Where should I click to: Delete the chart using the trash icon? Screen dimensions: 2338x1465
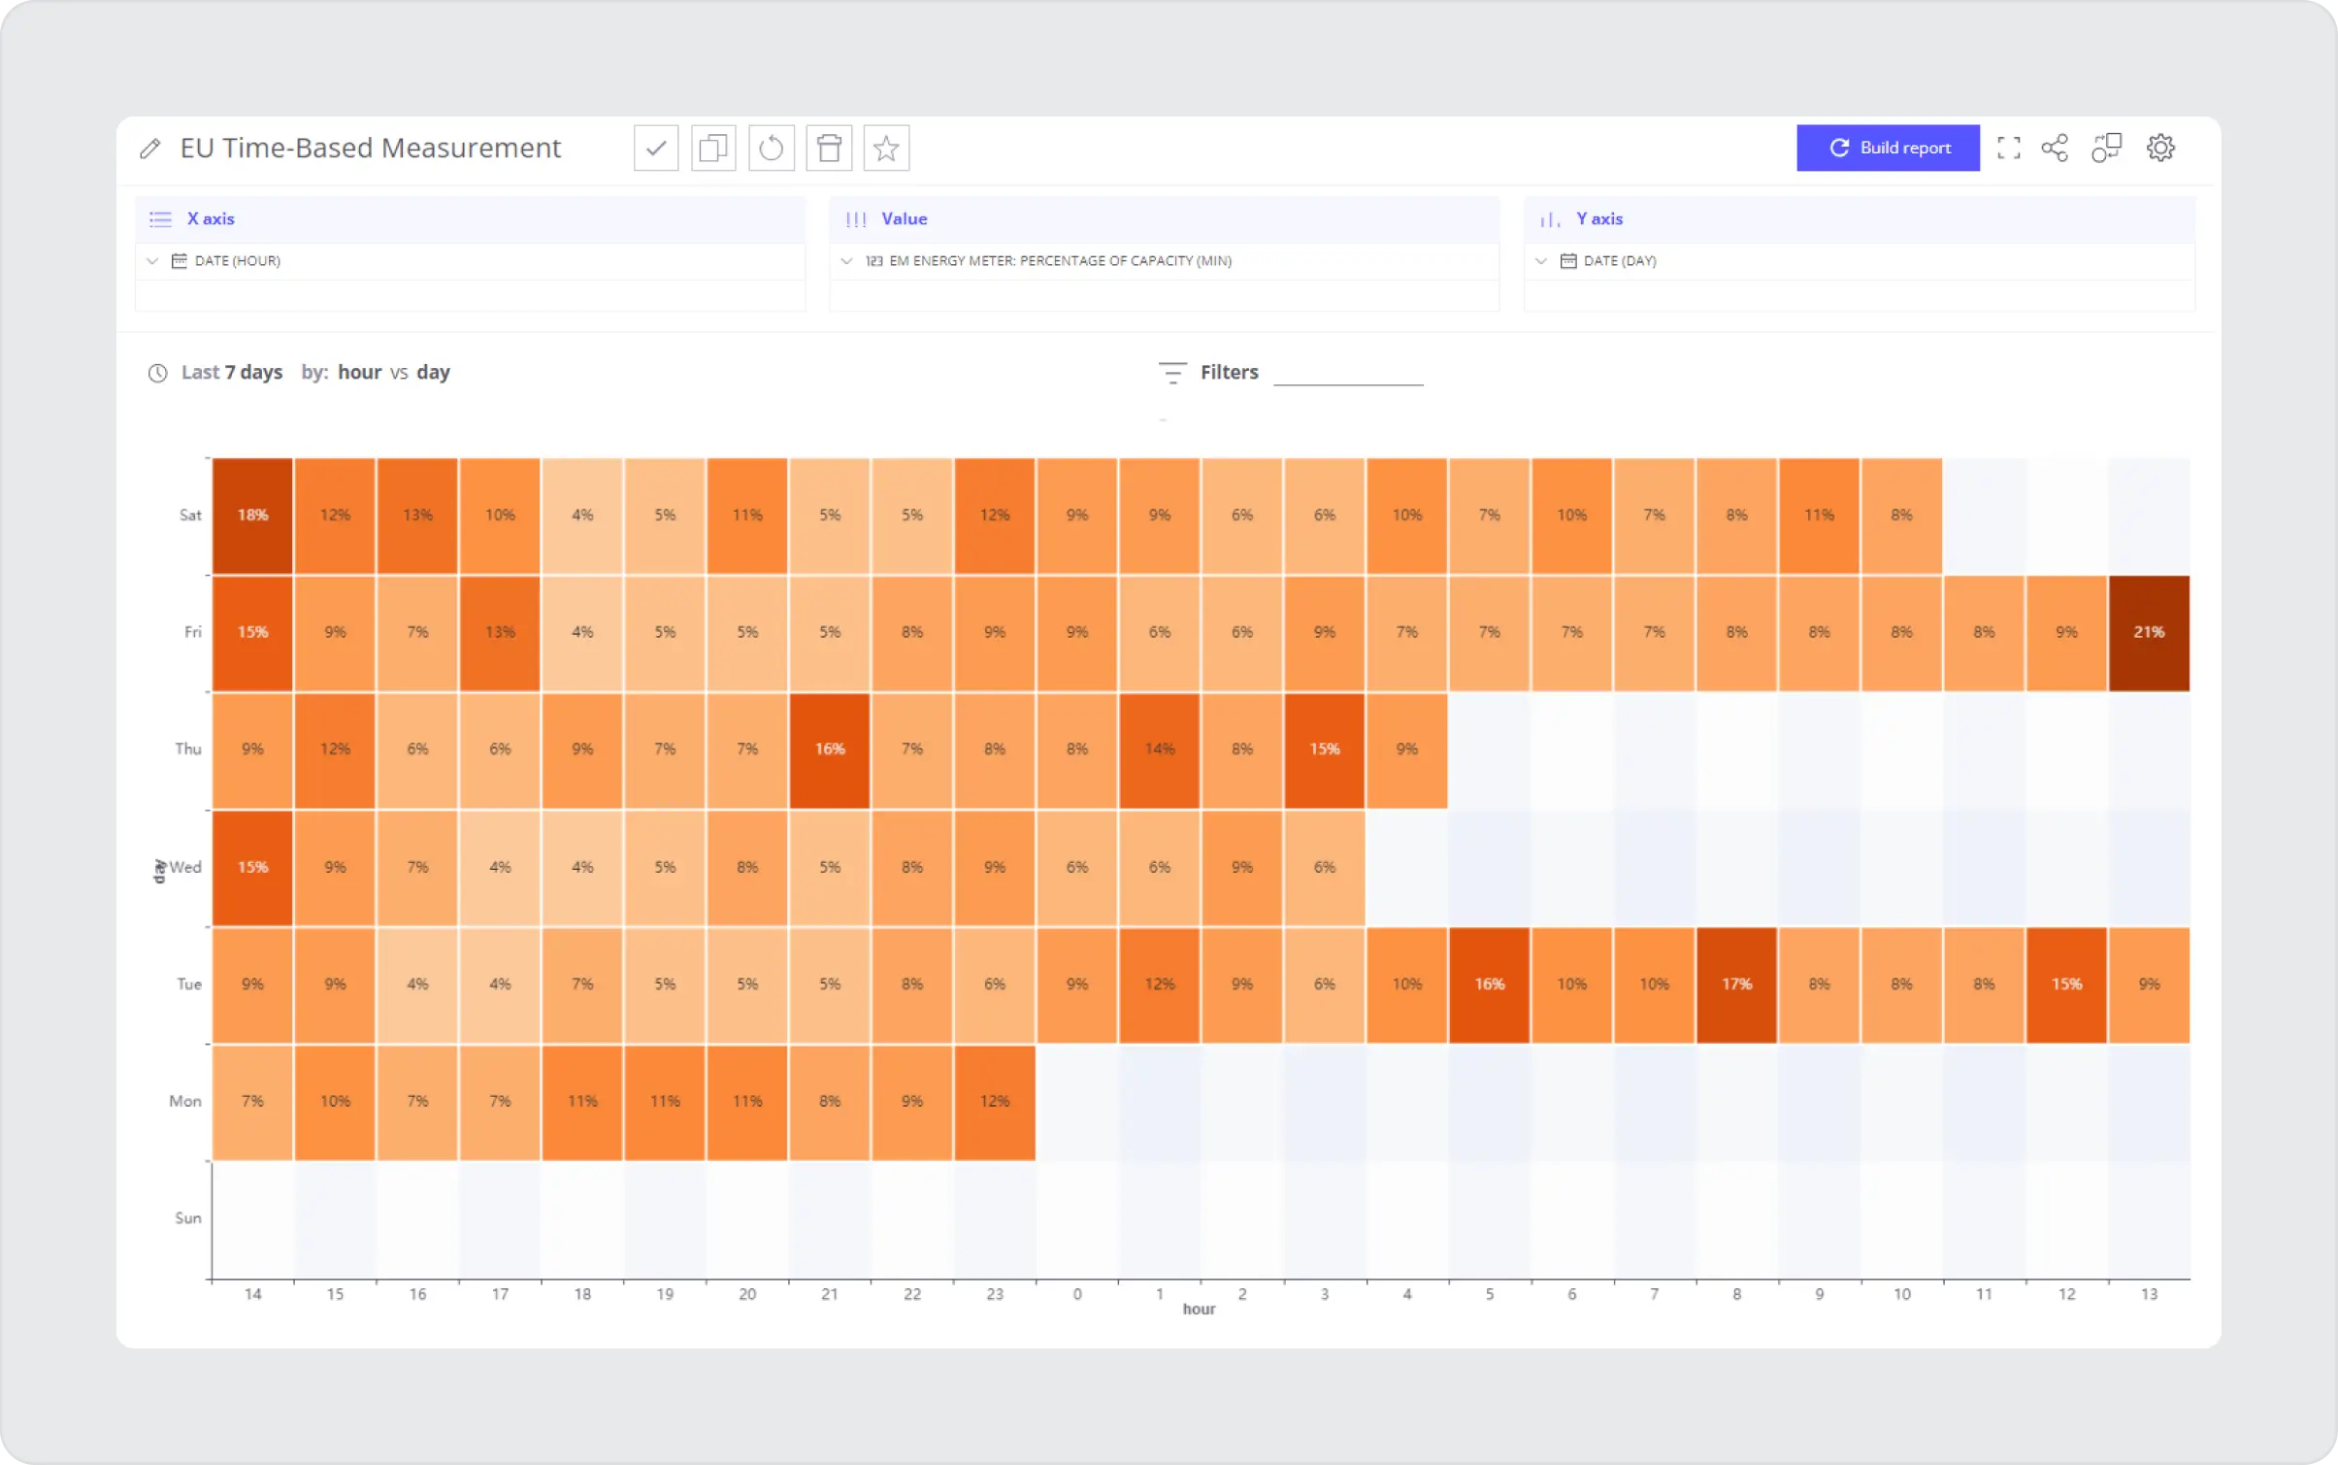(x=829, y=148)
